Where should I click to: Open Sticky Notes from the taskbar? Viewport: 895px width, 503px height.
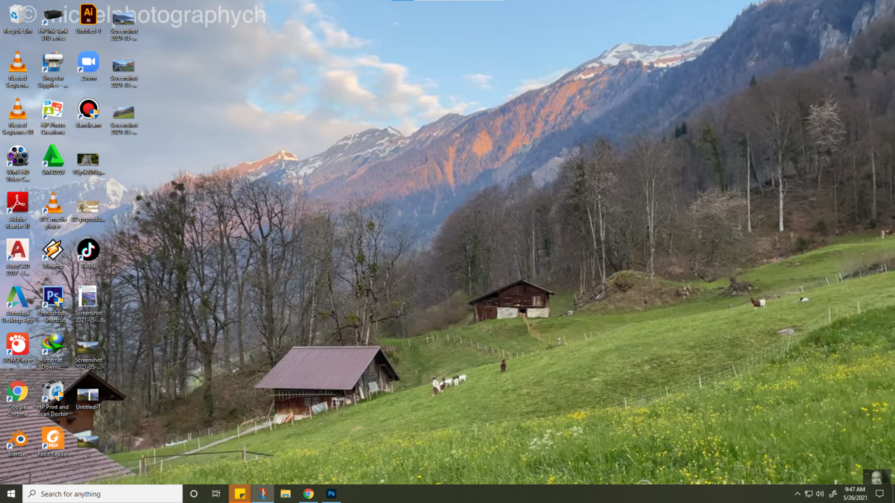[x=240, y=494]
